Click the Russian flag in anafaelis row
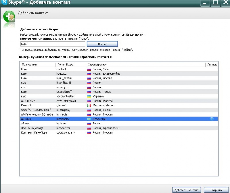Viewport: 230px width, 193px height. tap(89, 69)
